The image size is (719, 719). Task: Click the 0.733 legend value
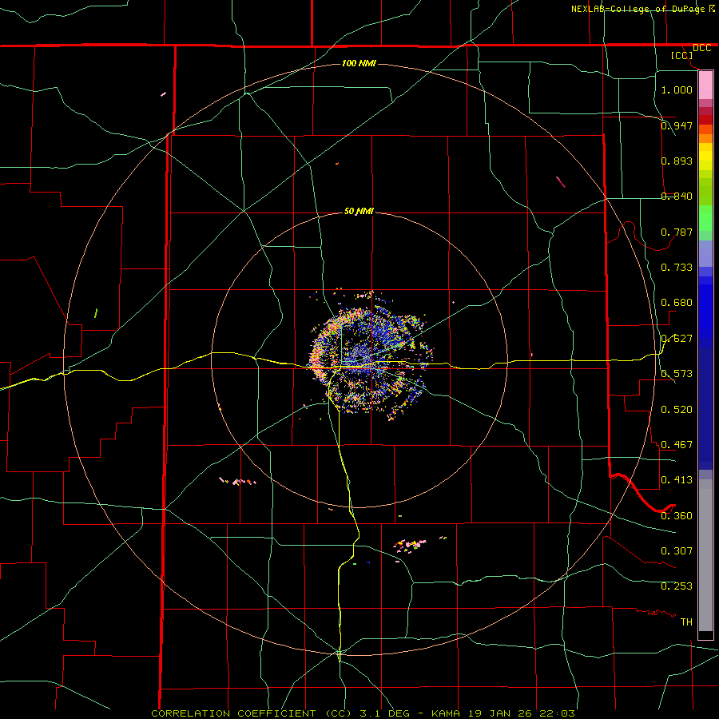tap(677, 267)
